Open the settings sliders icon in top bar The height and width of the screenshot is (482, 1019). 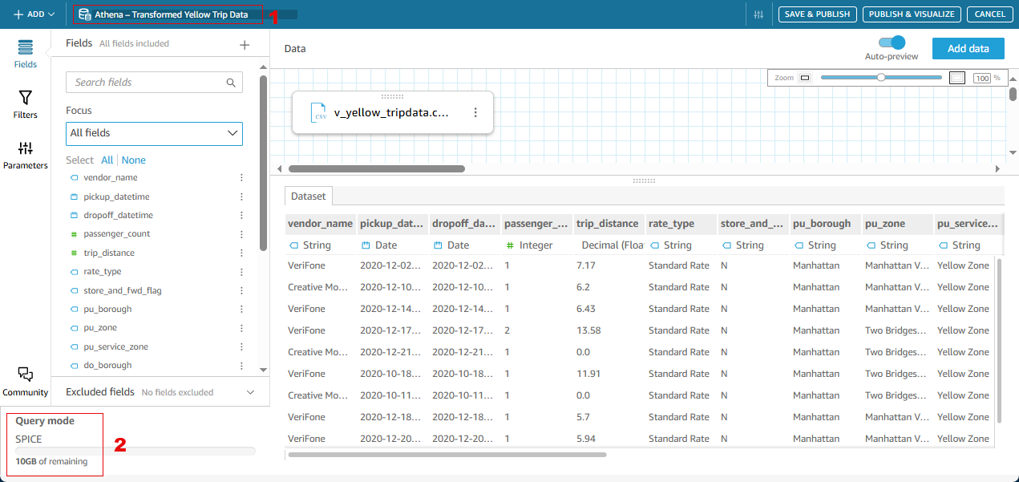[758, 14]
